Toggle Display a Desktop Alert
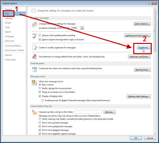The image size is (159, 143). [x=40, y=96]
